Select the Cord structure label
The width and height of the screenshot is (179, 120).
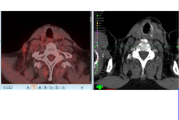click(x=100, y=26)
